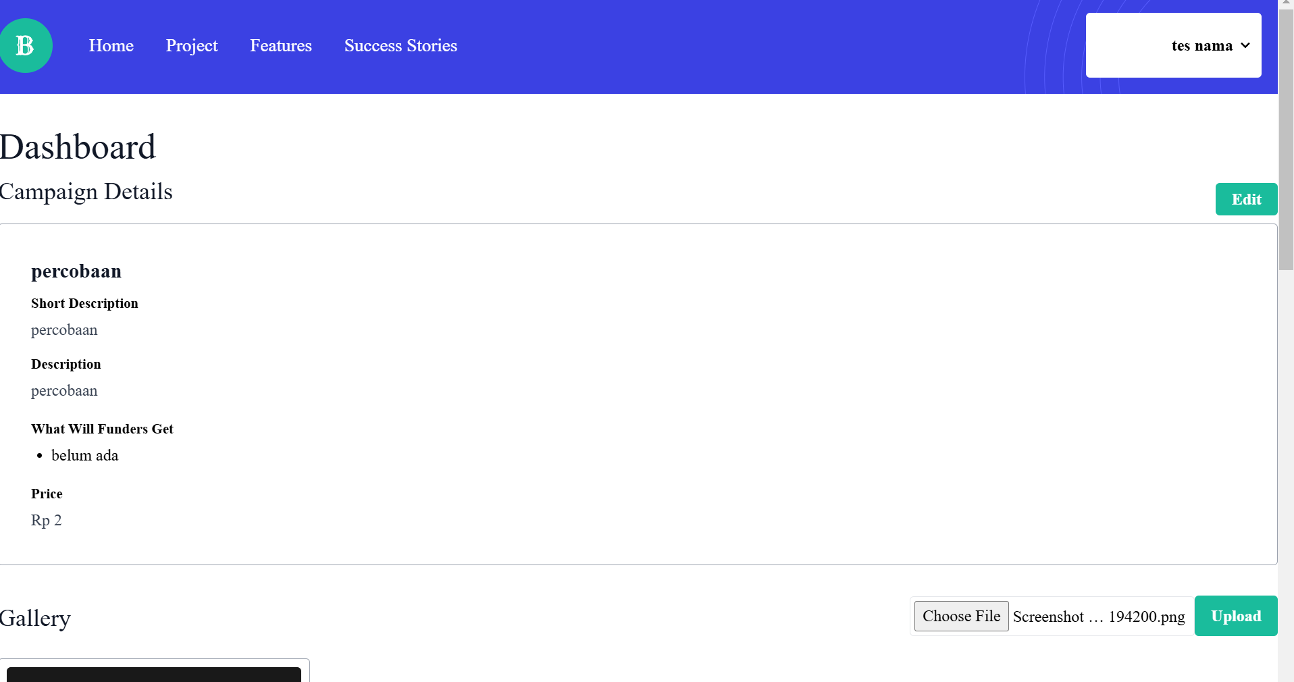Click the bold percobaan campaign title

click(76, 271)
